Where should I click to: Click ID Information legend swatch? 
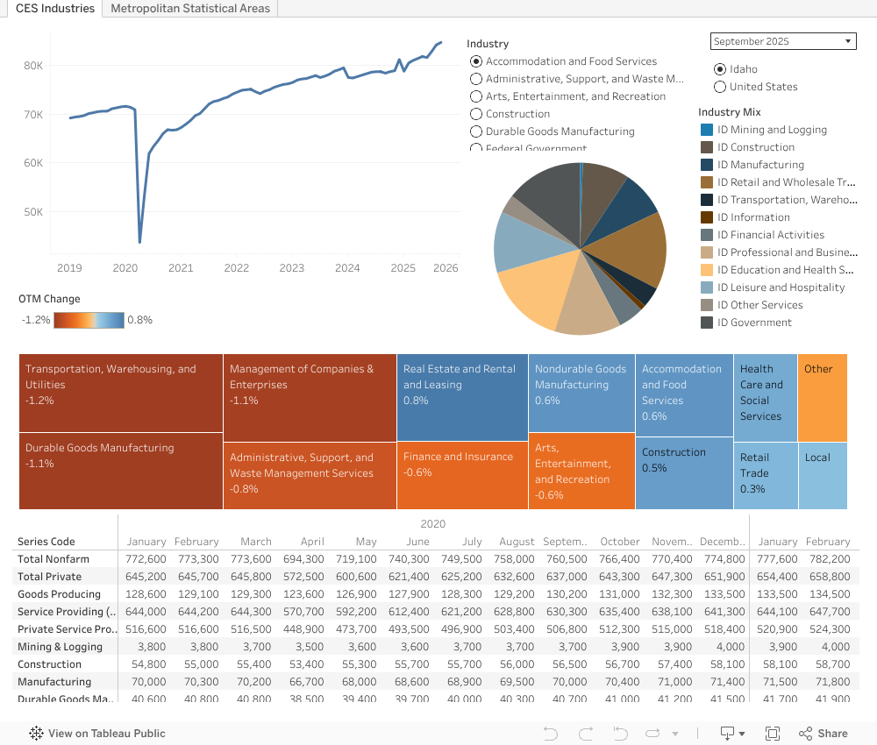tap(707, 217)
